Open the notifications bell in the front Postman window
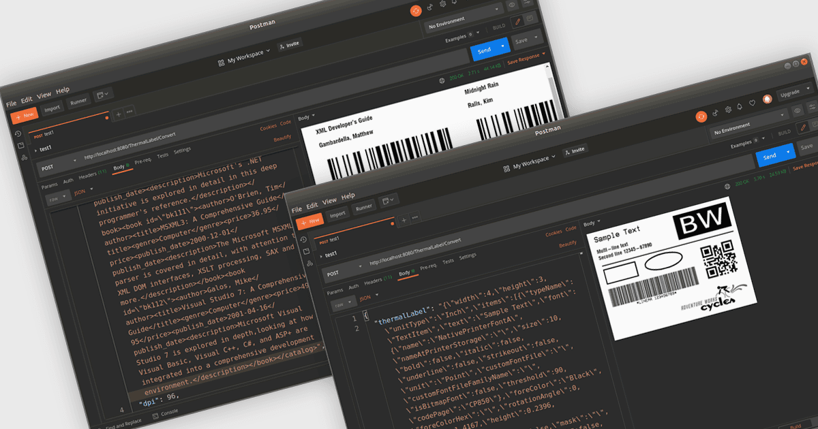Screen dimensions: 818x429 740,106
